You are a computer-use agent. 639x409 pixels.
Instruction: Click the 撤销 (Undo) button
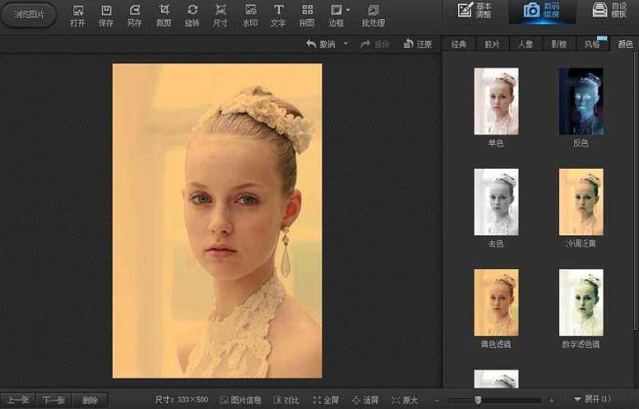pyautogui.click(x=321, y=44)
